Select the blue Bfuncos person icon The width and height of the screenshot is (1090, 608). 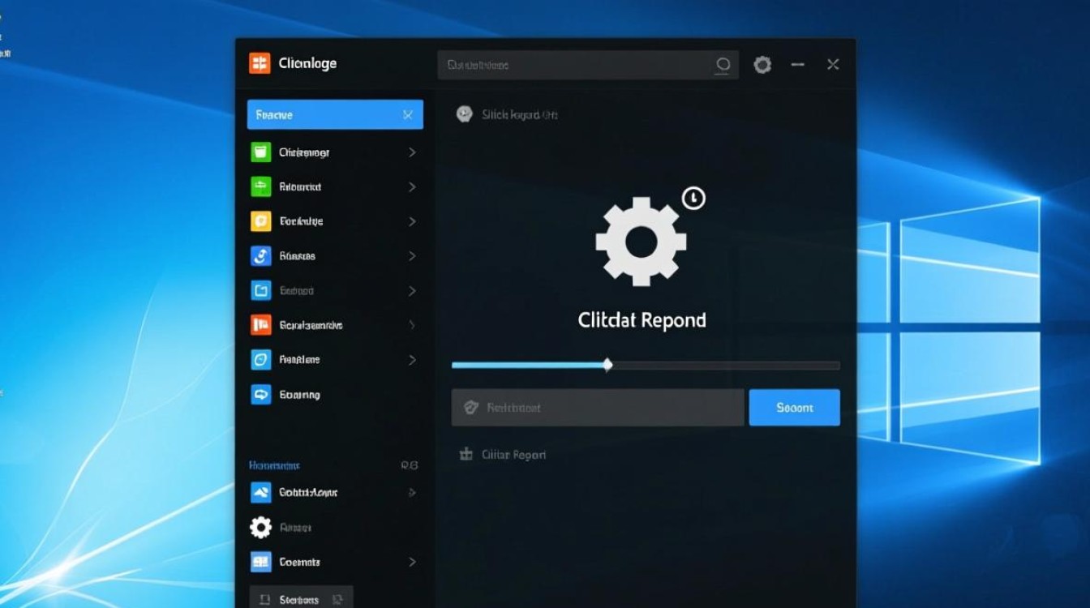261,256
